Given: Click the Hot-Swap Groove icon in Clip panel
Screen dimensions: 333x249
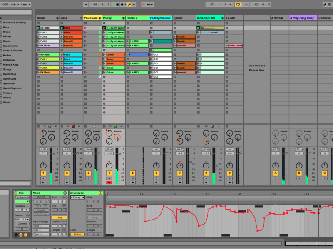Looking at the screenshot, I should (28, 216).
